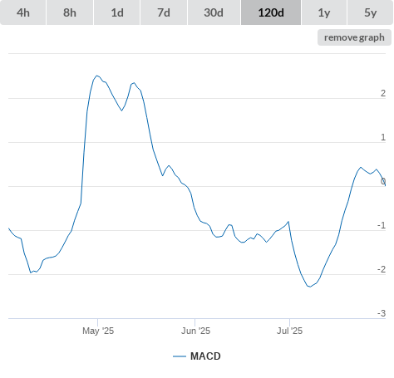The image size is (394, 378).
Task: Click the blue MACD legend line swatch
Action: (x=180, y=356)
